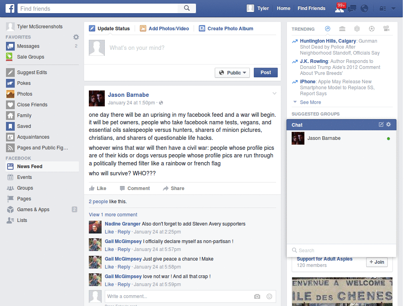Screen dimensions: 408x306
Task: Select Sports trending filter icon
Action: pyautogui.click(x=372, y=29)
